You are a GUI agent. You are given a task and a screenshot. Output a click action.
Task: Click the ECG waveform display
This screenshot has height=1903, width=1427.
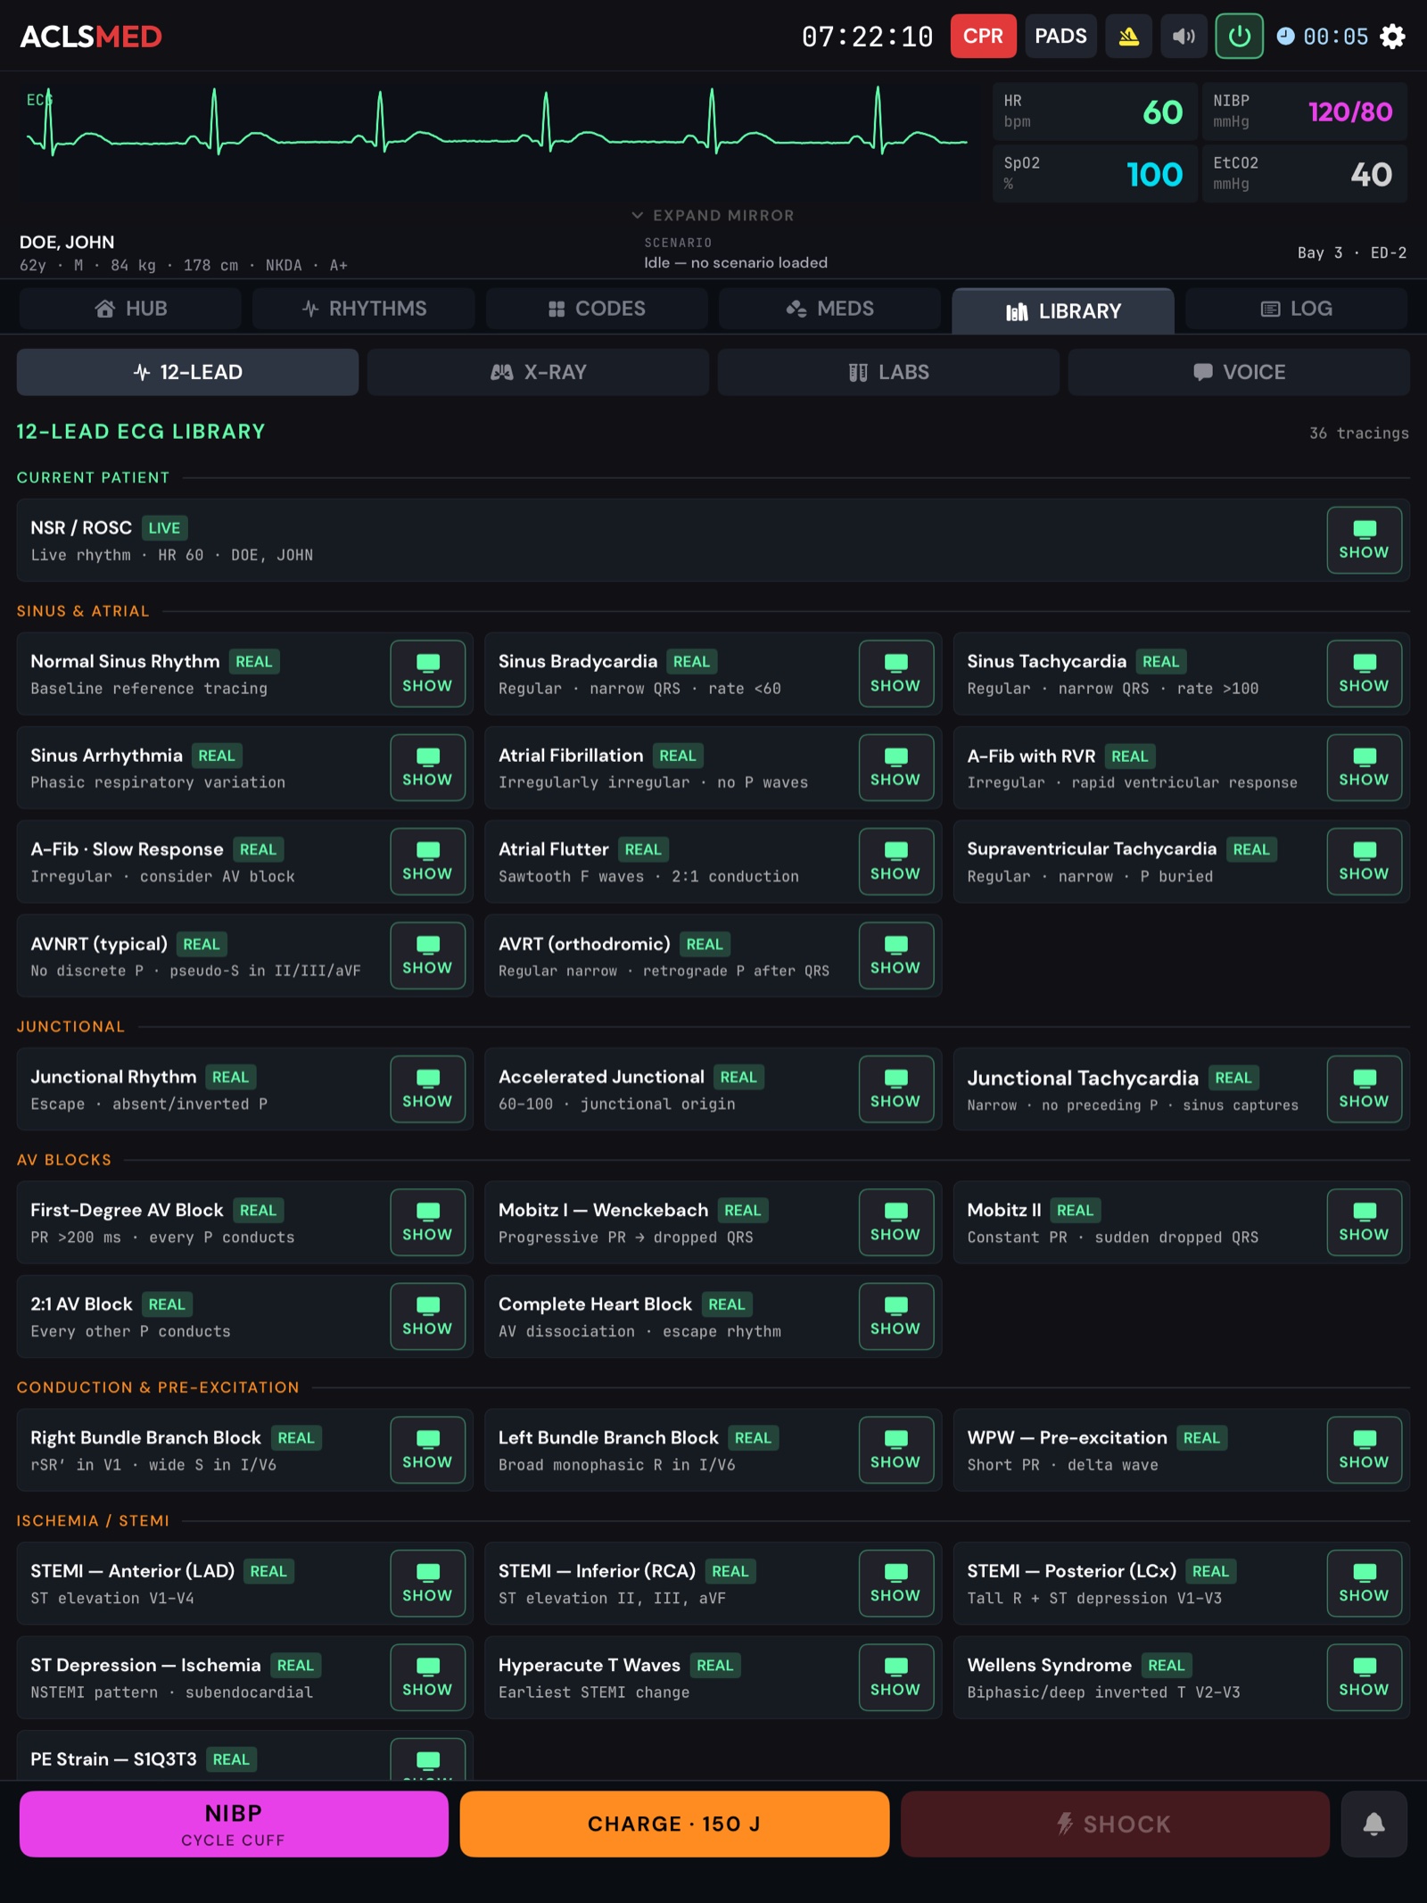pyautogui.click(x=497, y=141)
